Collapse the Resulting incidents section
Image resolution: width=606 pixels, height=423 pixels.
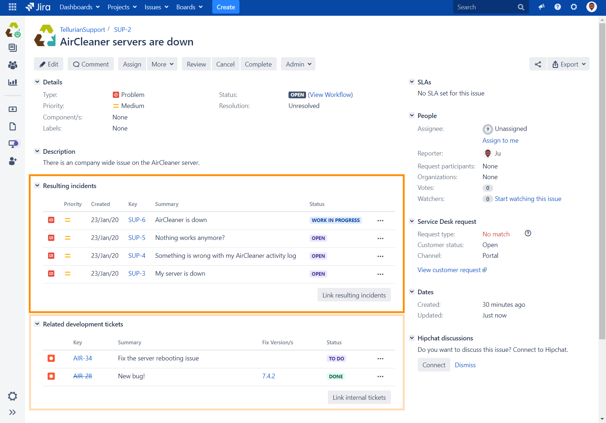point(37,185)
